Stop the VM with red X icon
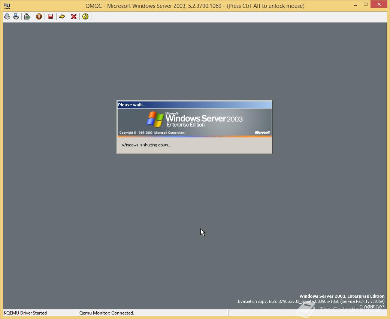This screenshot has width=390, height=319. click(74, 16)
